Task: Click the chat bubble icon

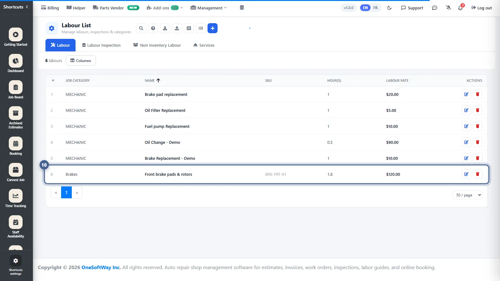Action: (x=434, y=8)
